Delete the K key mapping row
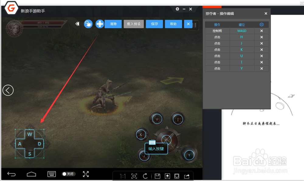The width and height of the screenshot is (304, 181). tap(261, 50)
